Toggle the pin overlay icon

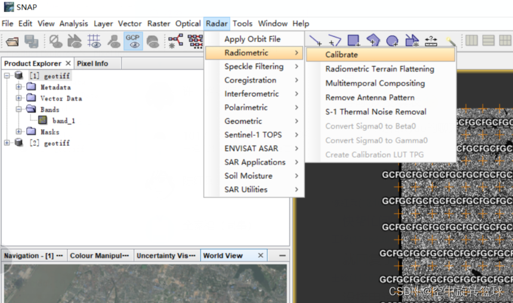(114, 42)
